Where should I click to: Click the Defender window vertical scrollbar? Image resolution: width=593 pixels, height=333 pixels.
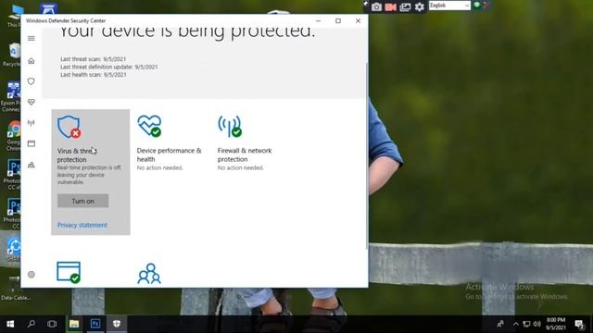[367, 155]
